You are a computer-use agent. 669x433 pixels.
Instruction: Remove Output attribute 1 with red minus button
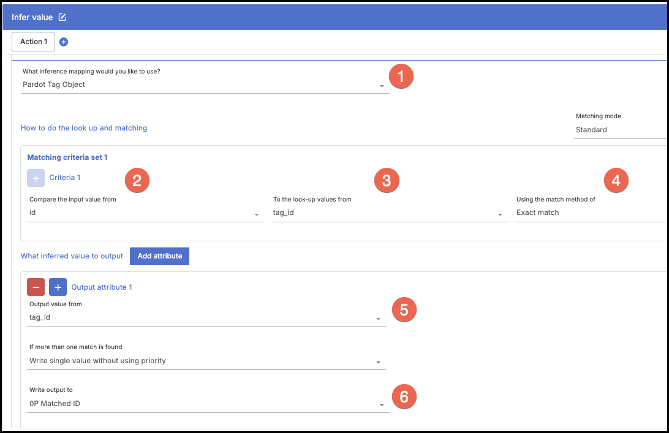[x=36, y=287]
